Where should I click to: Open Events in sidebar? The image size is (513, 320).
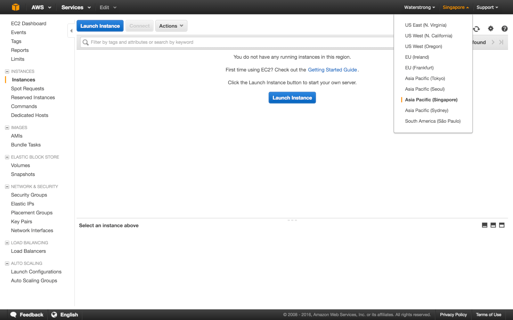tap(18, 32)
